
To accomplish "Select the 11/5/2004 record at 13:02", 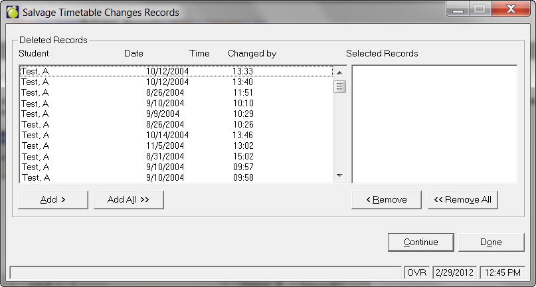I will point(175,145).
